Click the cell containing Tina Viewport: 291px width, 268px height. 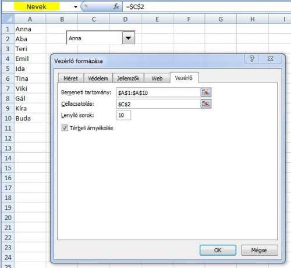30,78
